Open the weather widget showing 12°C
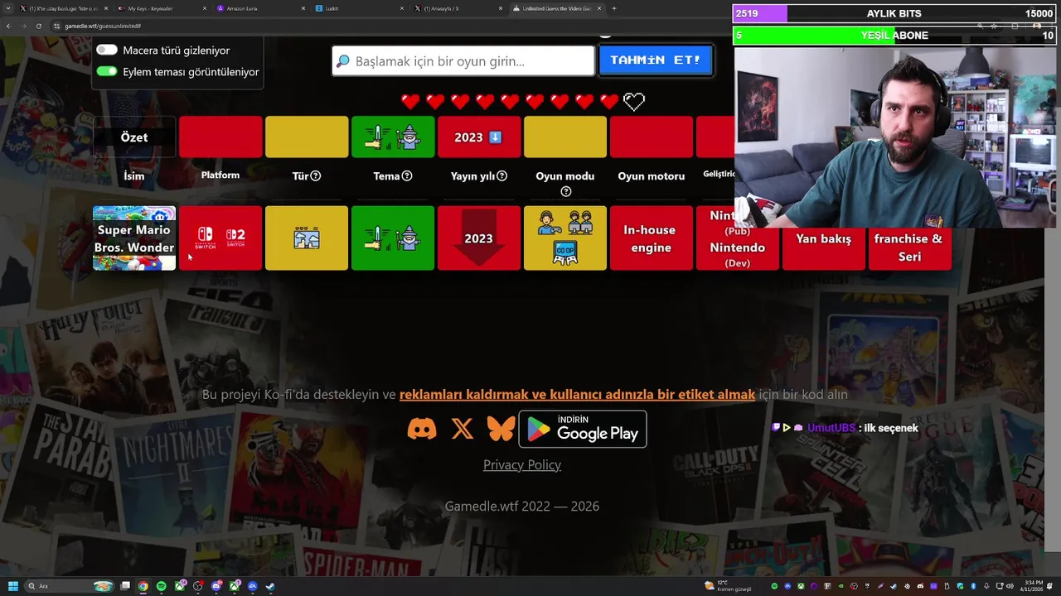1061x596 pixels. pyautogui.click(x=728, y=586)
